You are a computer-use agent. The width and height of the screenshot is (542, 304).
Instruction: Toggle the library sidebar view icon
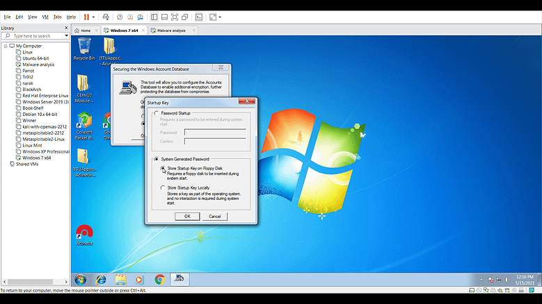154,17
